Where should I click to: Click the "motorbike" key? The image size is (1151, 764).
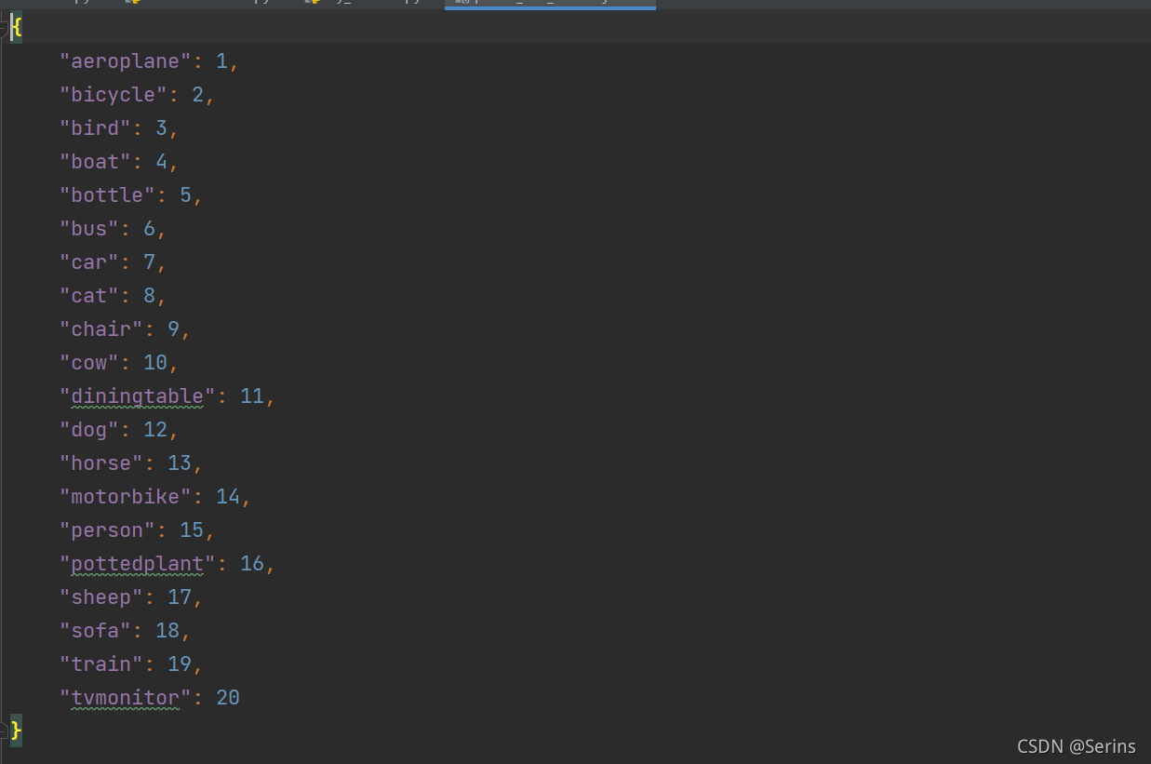[x=126, y=497]
